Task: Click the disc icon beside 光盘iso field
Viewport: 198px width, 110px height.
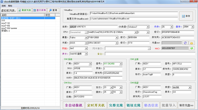Action: coord(185,43)
